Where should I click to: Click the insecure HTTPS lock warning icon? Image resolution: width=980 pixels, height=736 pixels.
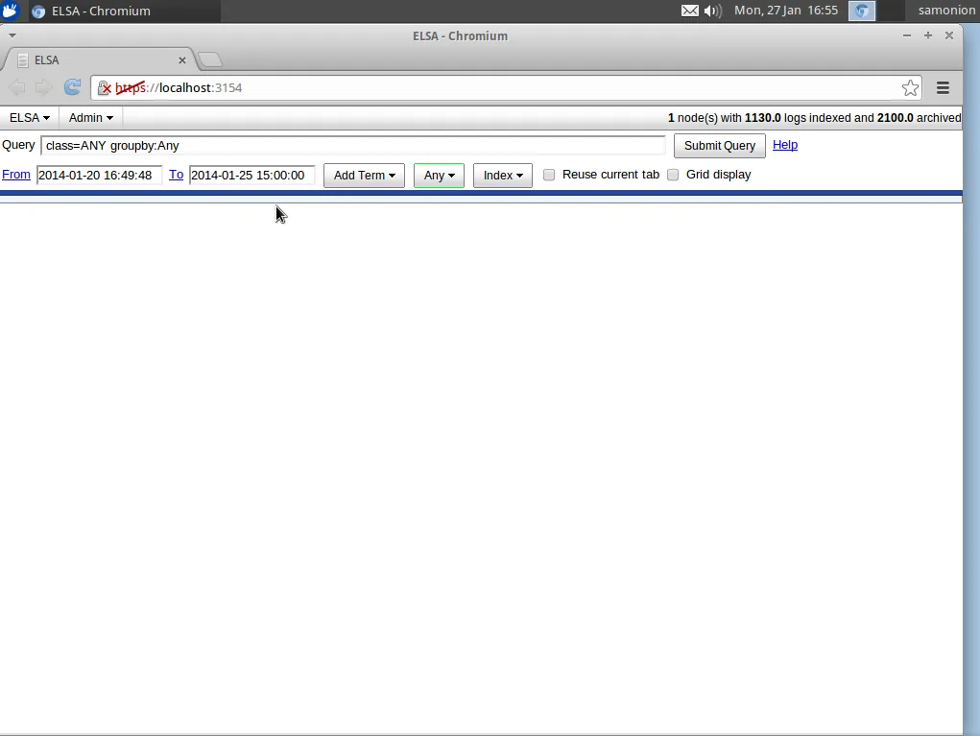point(105,88)
